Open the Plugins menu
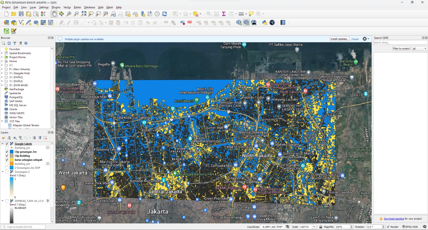This screenshot has height=230, width=428. coord(56,7)
